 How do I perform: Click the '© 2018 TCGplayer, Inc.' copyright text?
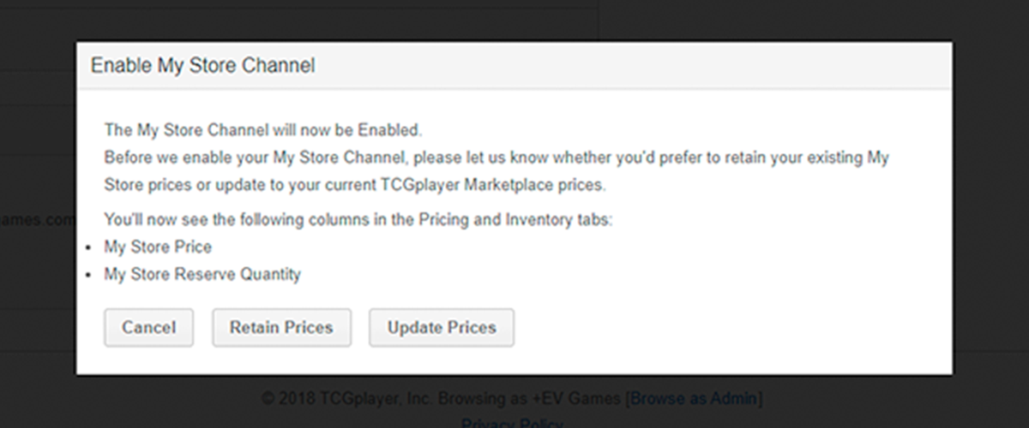(350, 398)
